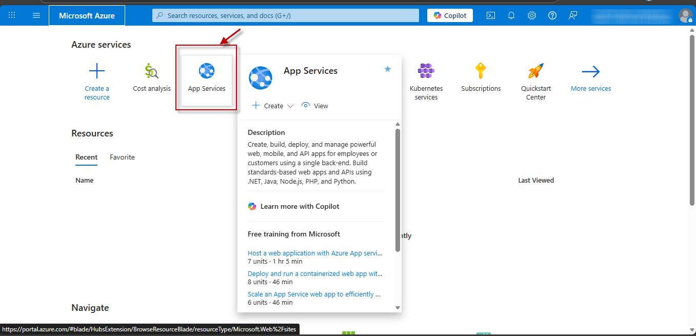Expand the Create dropdown in App Services card
This screenshot has width=696, height=336.
coord(273,106)
